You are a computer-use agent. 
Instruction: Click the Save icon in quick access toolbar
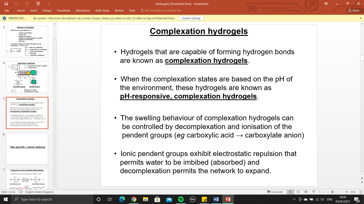pyautogui.click(x=6, y=4)
